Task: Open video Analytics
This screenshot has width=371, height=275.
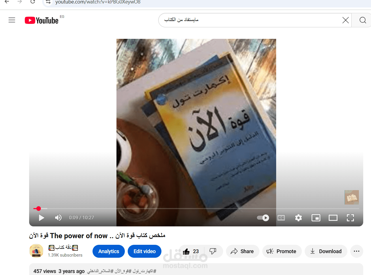Action: click(109, 251)
